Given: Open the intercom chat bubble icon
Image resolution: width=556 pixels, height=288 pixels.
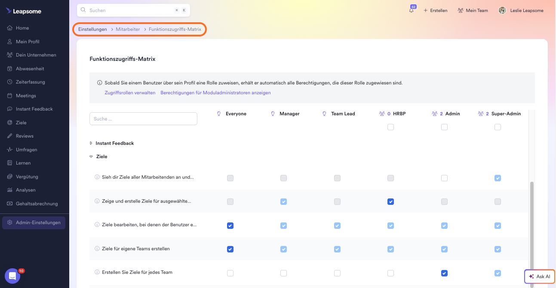Looking at the screenshot, I should (x=12, y=276).
